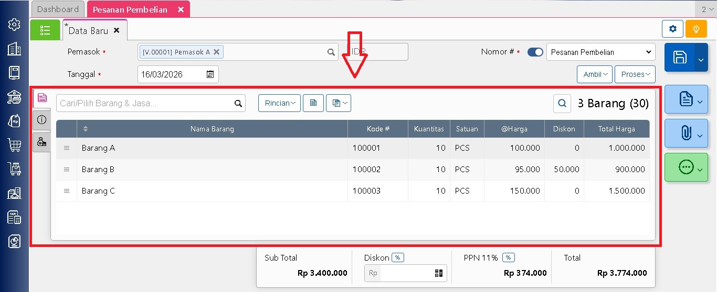This screenshot has width=717, height=292.
Task: Remove the Pemasok A supplier tag
Action: coord(216,52)
